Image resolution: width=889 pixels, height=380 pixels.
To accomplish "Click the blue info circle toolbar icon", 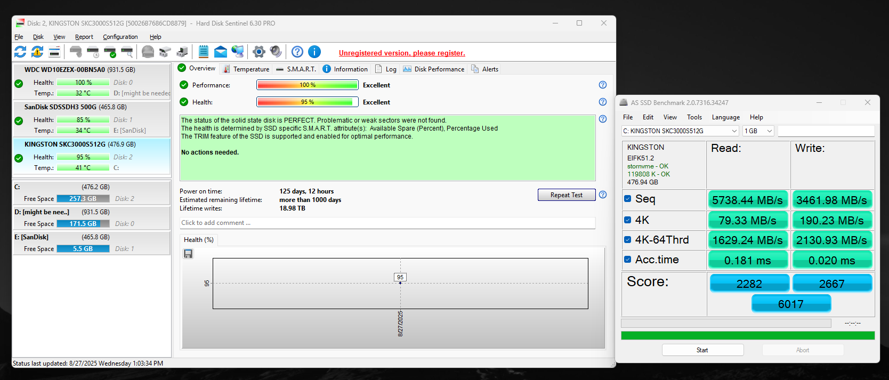I will coord(314,52).
